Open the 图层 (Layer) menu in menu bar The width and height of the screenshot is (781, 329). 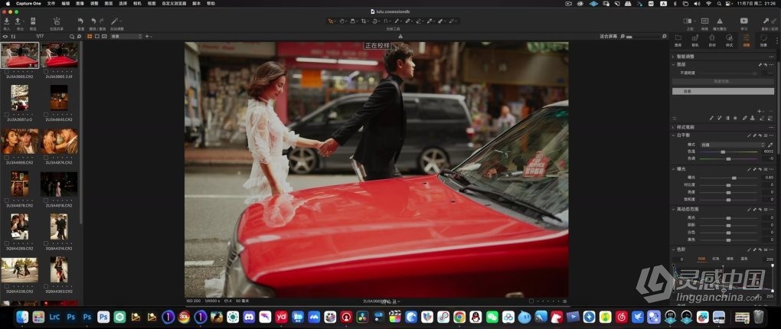click(108, 4)
